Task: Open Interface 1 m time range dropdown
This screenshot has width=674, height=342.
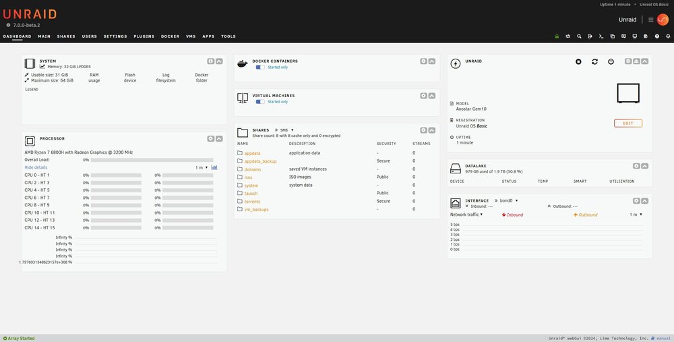Action: point(636,215)
